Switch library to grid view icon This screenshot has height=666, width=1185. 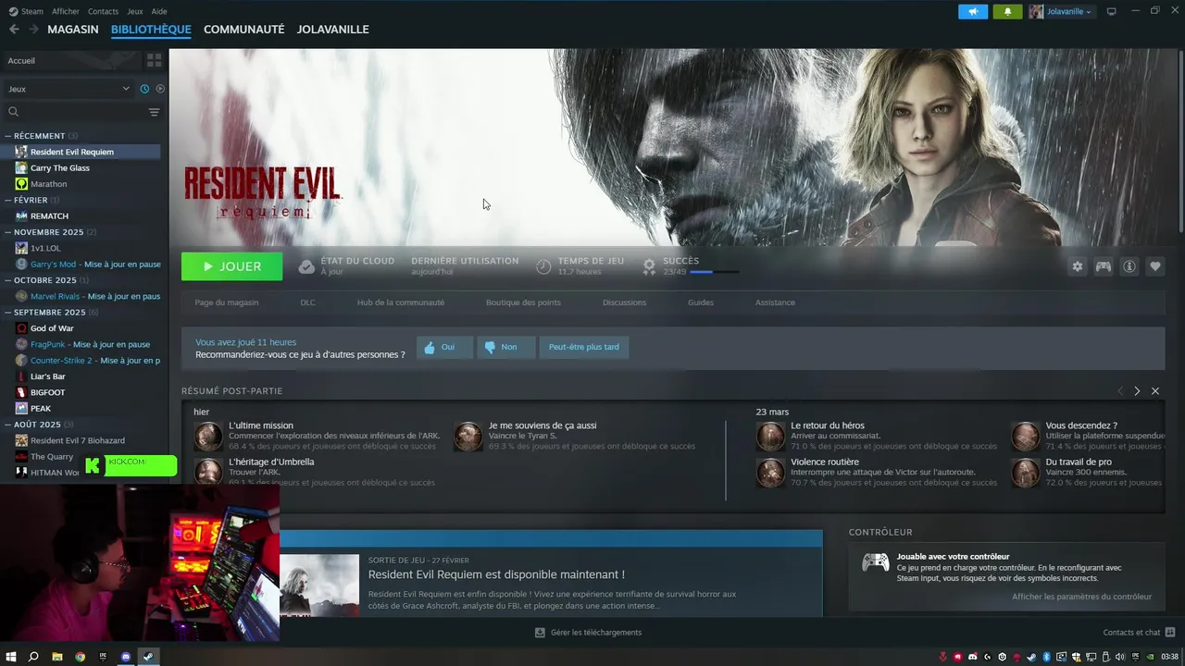(x=154, y=60)
